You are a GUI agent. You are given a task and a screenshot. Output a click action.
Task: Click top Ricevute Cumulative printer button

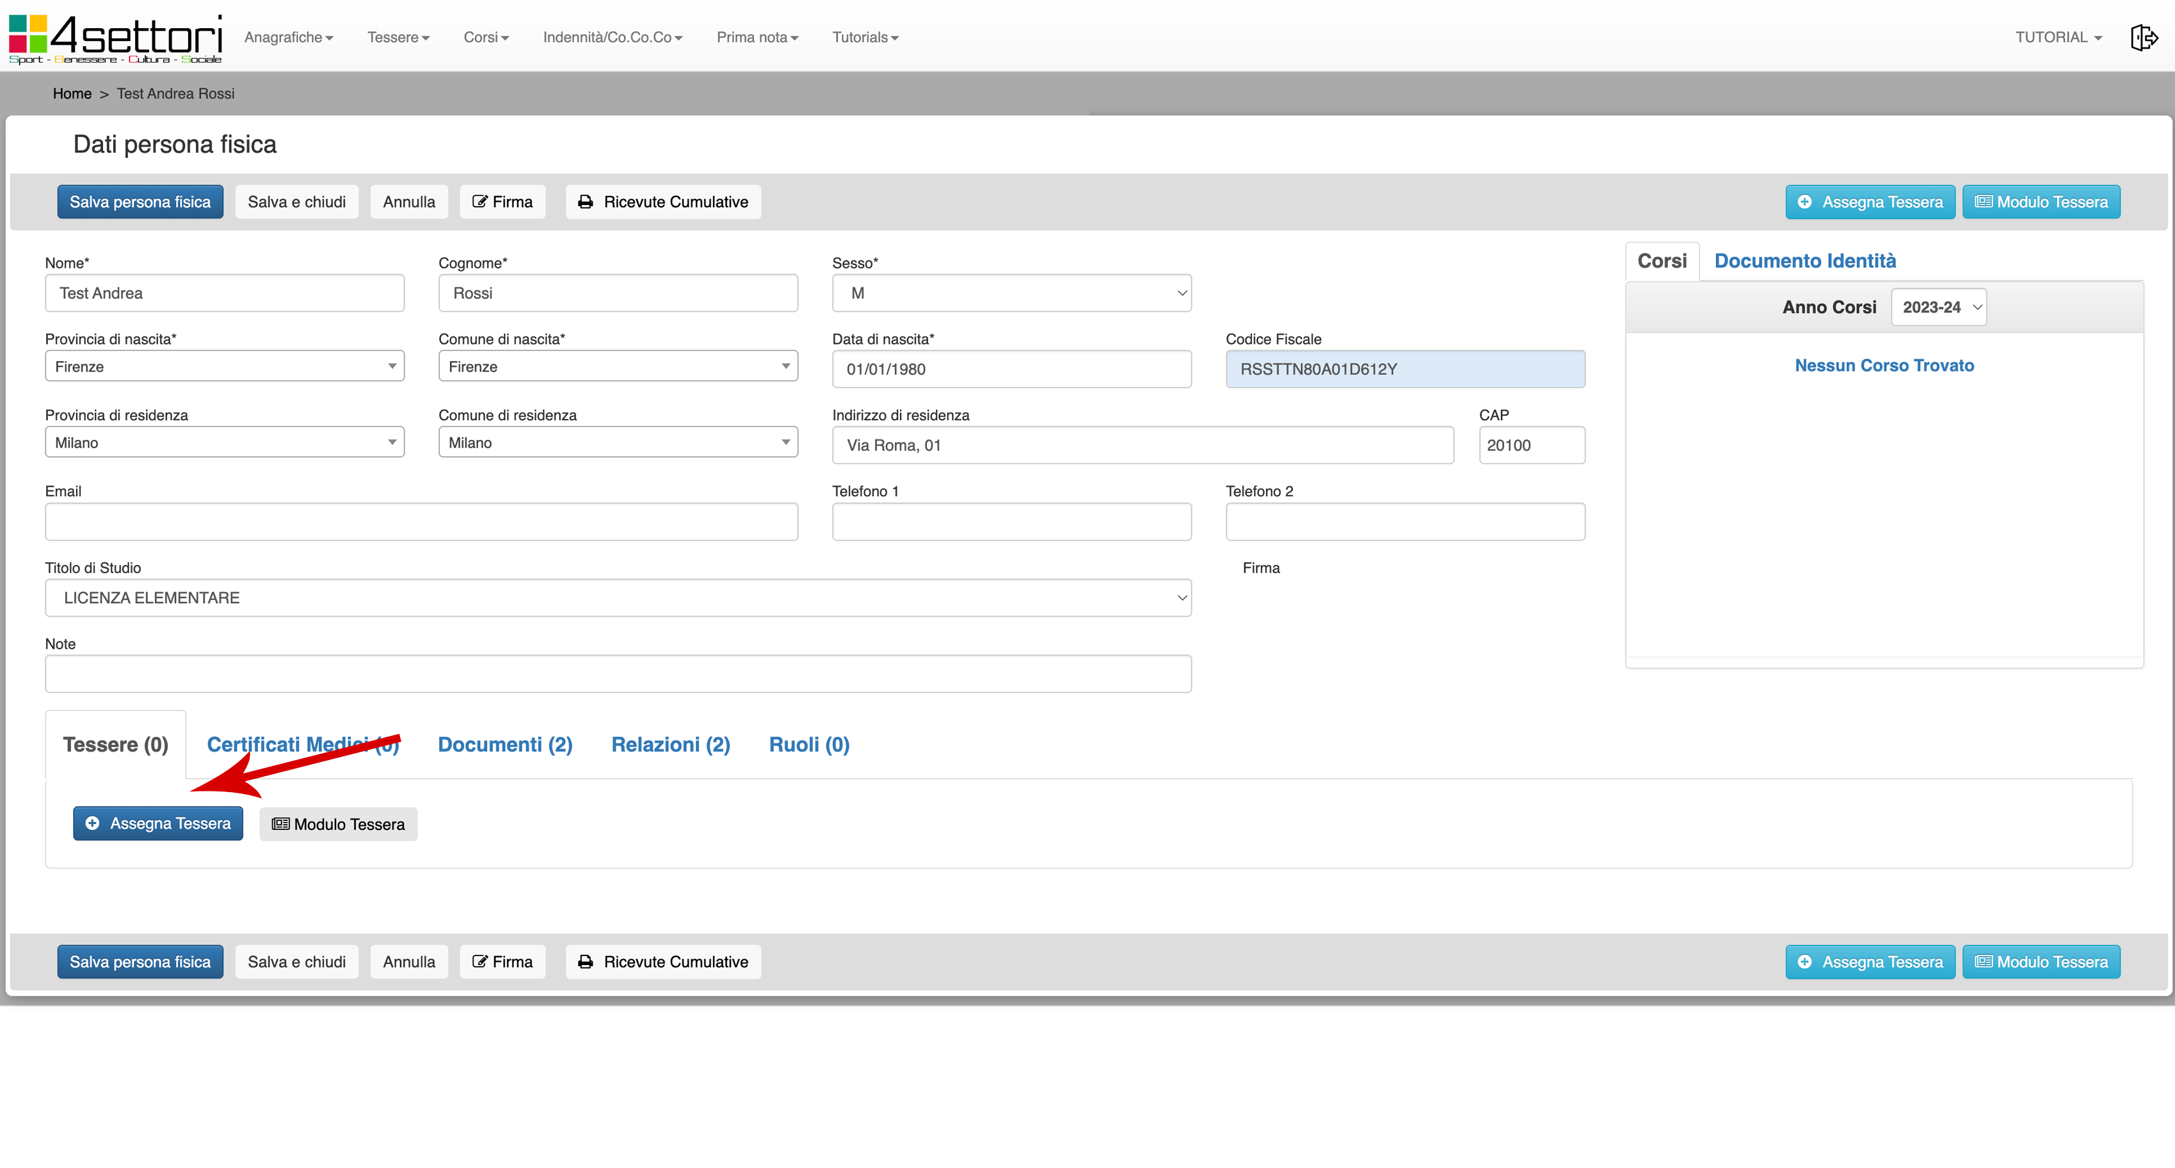click(662, 202)
